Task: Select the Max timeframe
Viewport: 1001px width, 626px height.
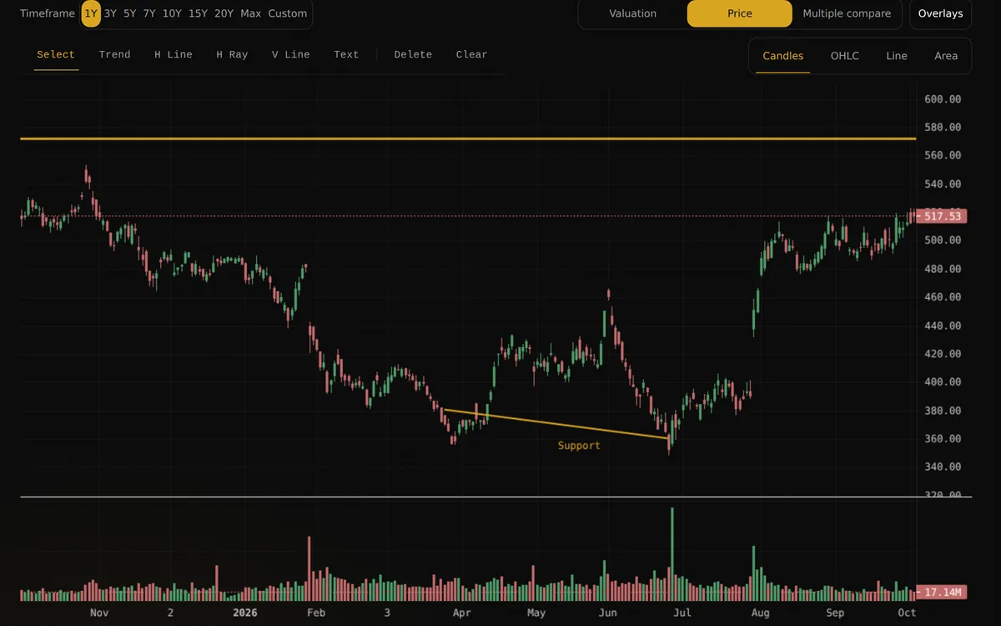Action: click(250, 13)
